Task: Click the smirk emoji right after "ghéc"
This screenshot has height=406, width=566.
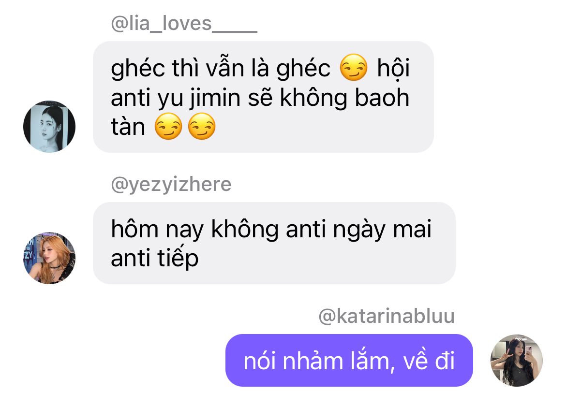Action: [354, 68]
